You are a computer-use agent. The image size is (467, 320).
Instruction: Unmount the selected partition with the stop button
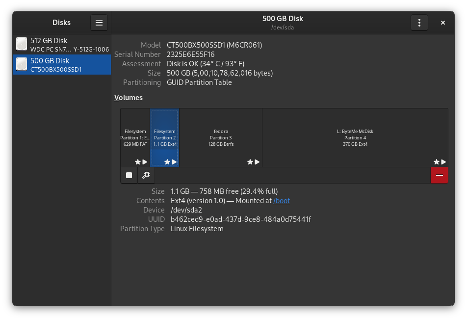click(129, 175)
